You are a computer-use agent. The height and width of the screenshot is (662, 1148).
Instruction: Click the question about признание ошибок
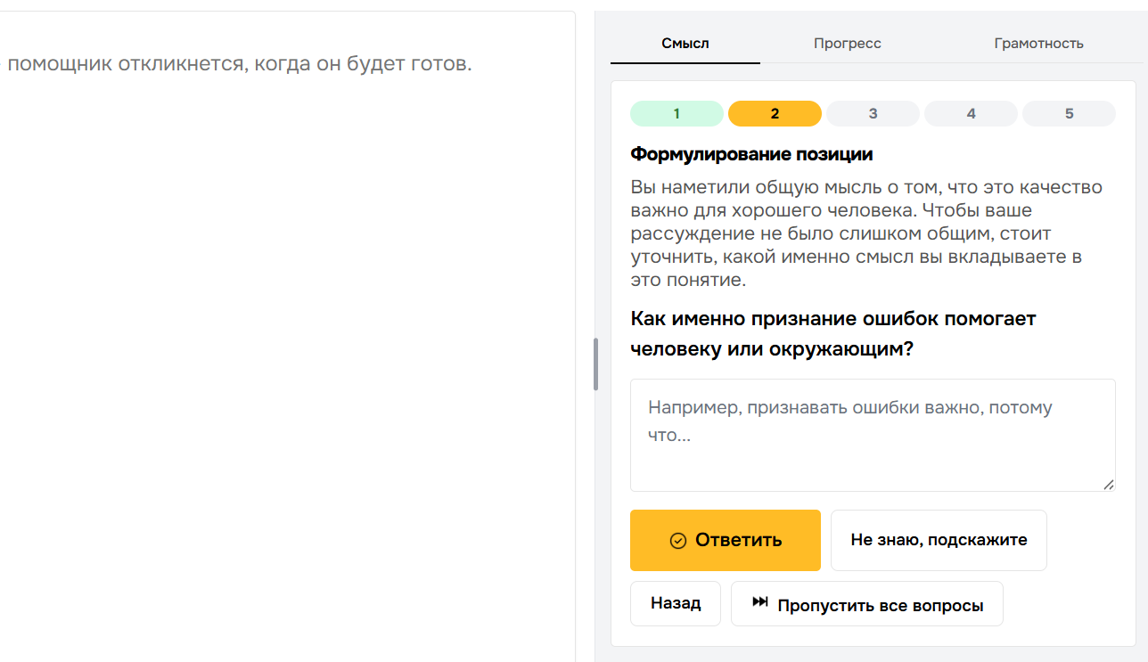coord(833,334)
